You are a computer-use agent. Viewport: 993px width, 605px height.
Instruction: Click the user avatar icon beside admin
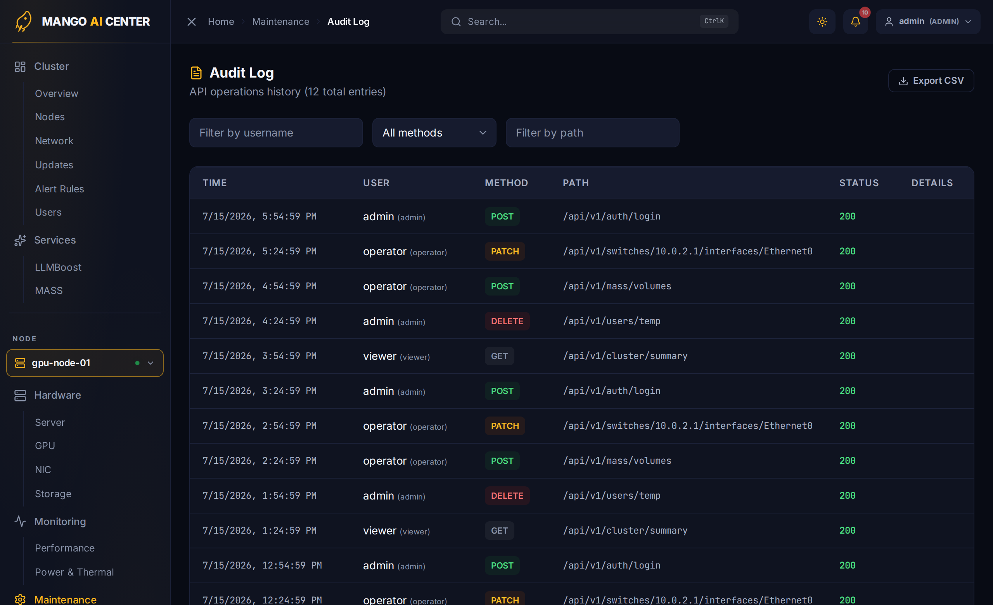tap(889, 22)
